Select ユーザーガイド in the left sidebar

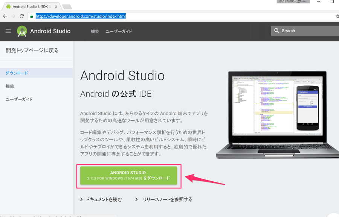tap(19, 99)
